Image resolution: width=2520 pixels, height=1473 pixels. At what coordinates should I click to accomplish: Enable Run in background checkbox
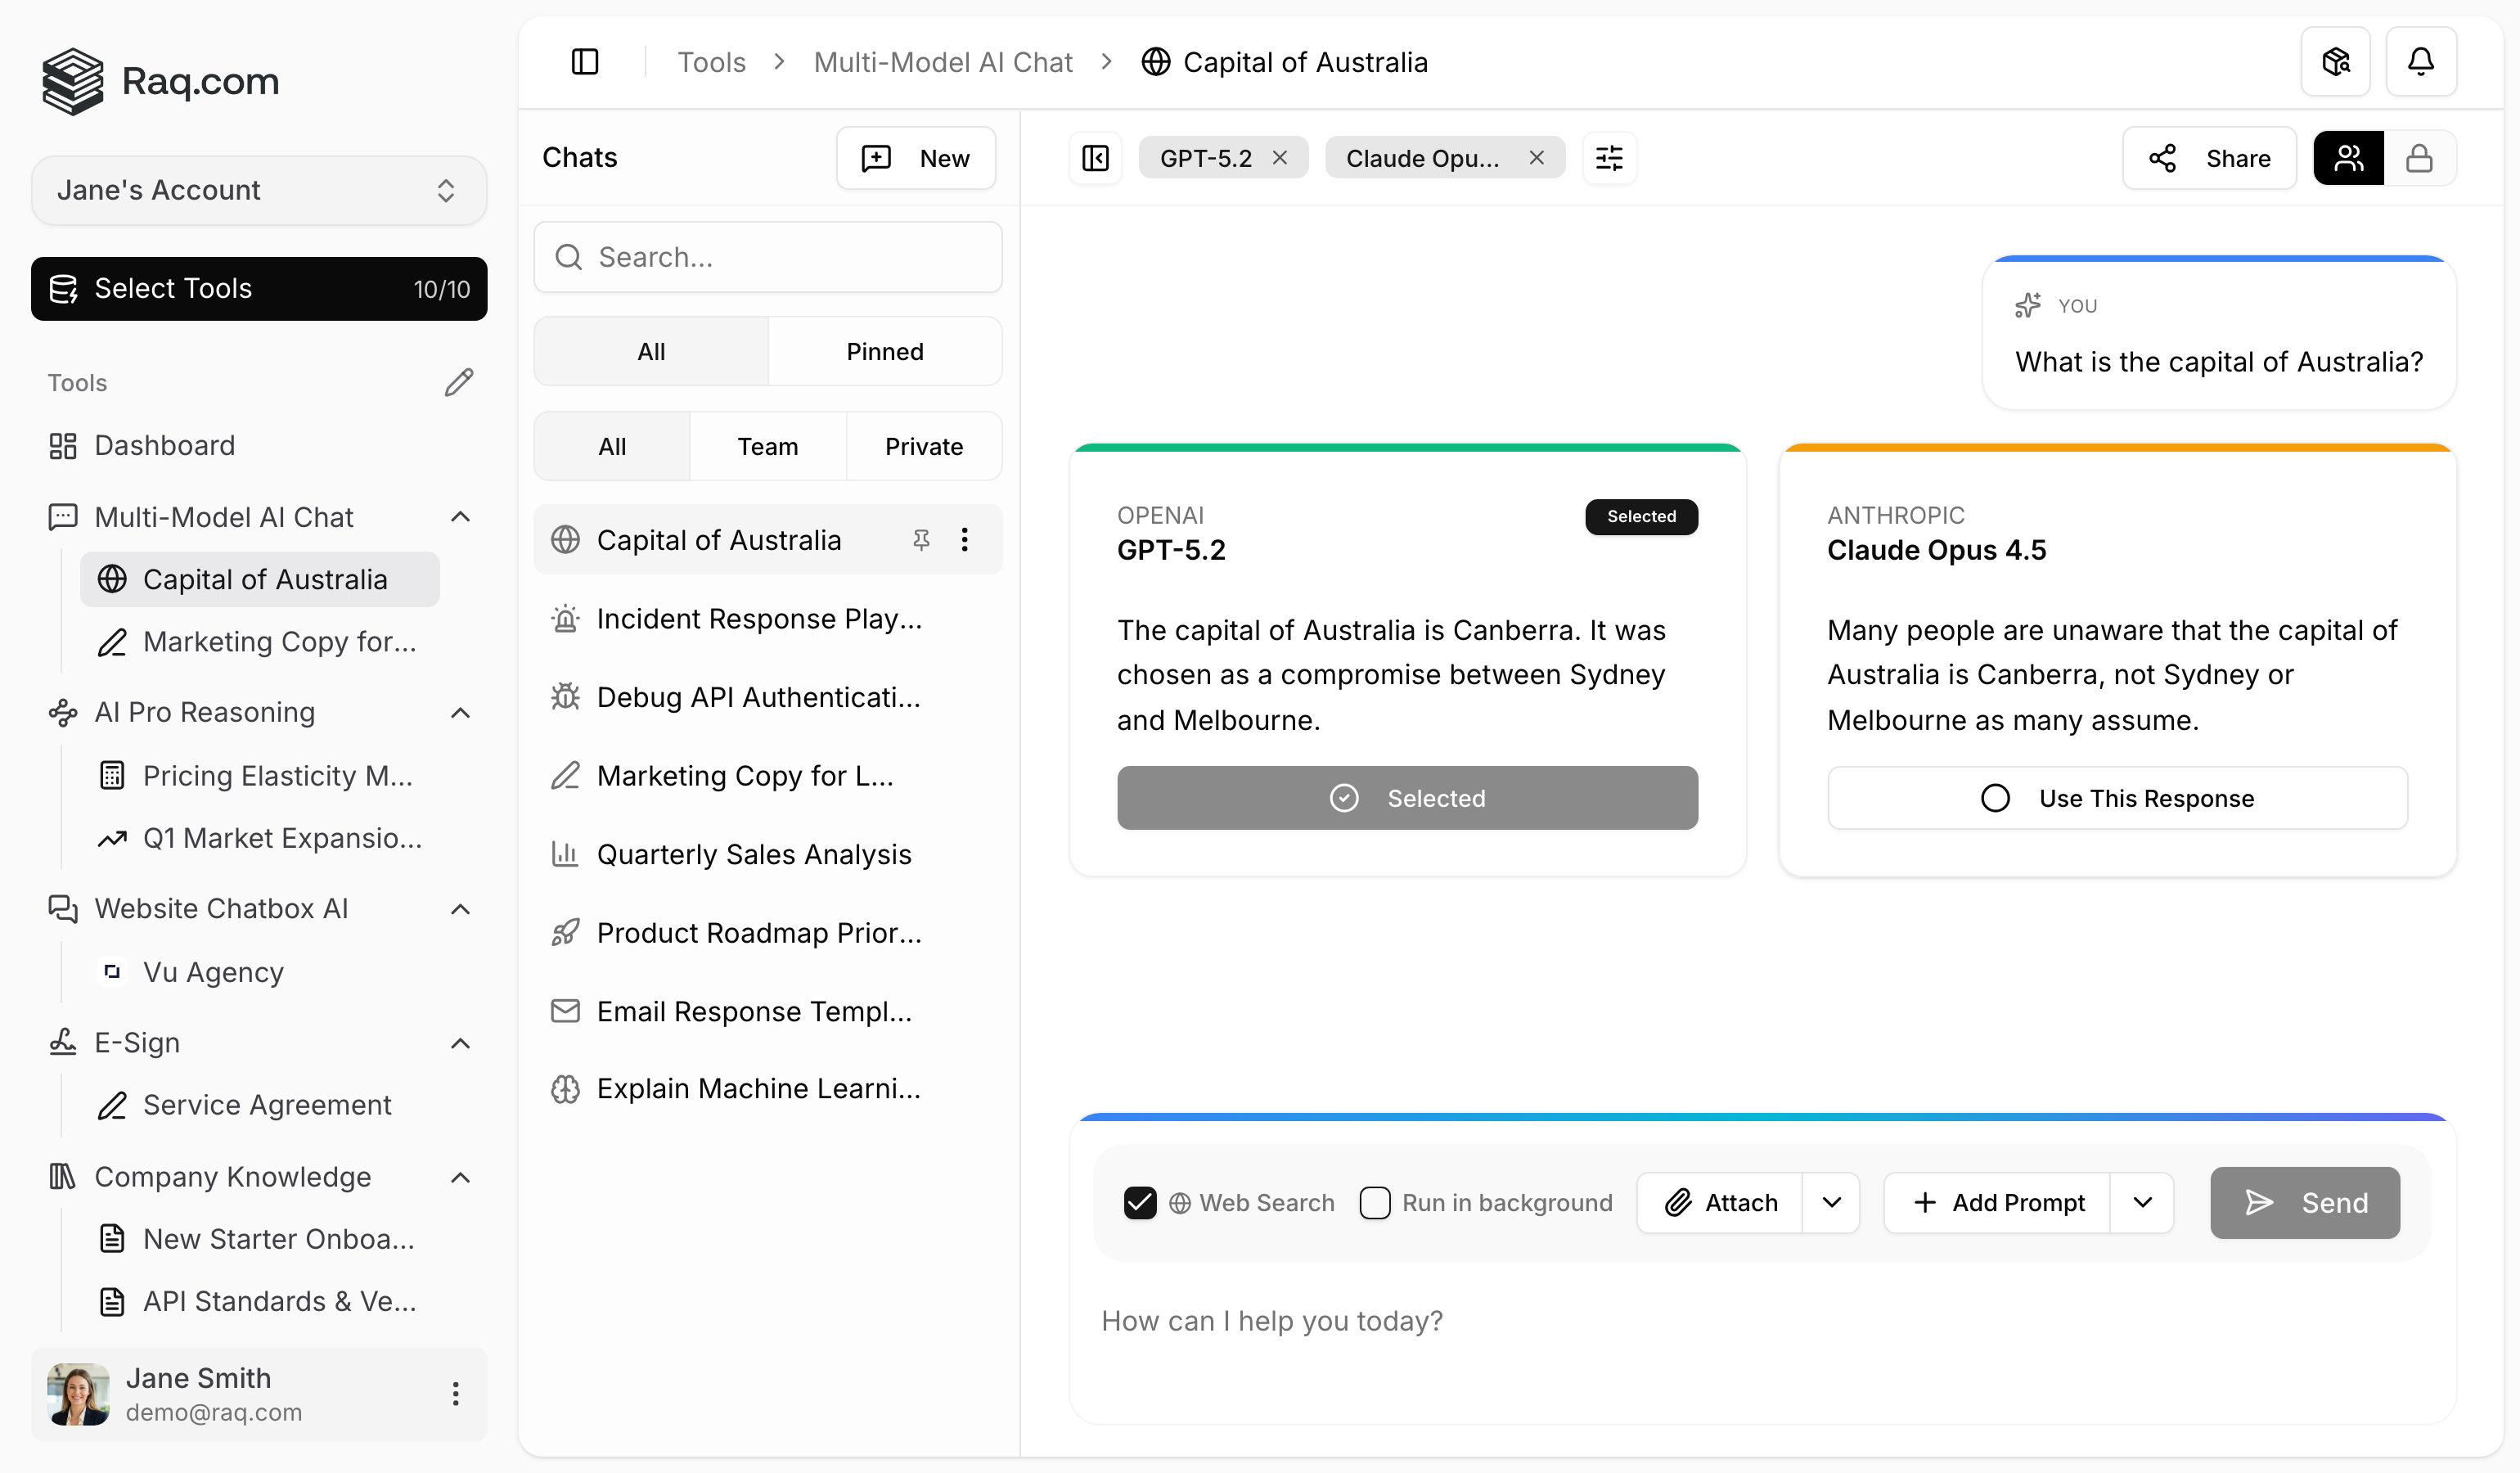1375,1202
